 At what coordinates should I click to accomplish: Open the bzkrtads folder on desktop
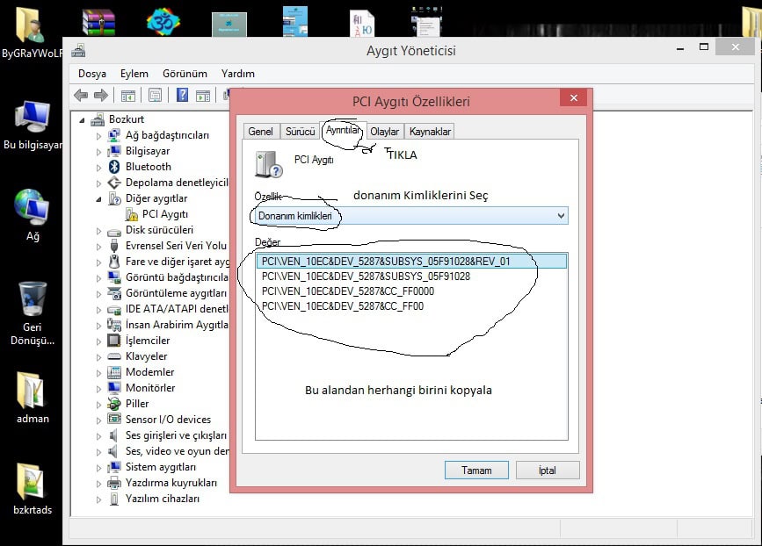[x=32, y=489]
